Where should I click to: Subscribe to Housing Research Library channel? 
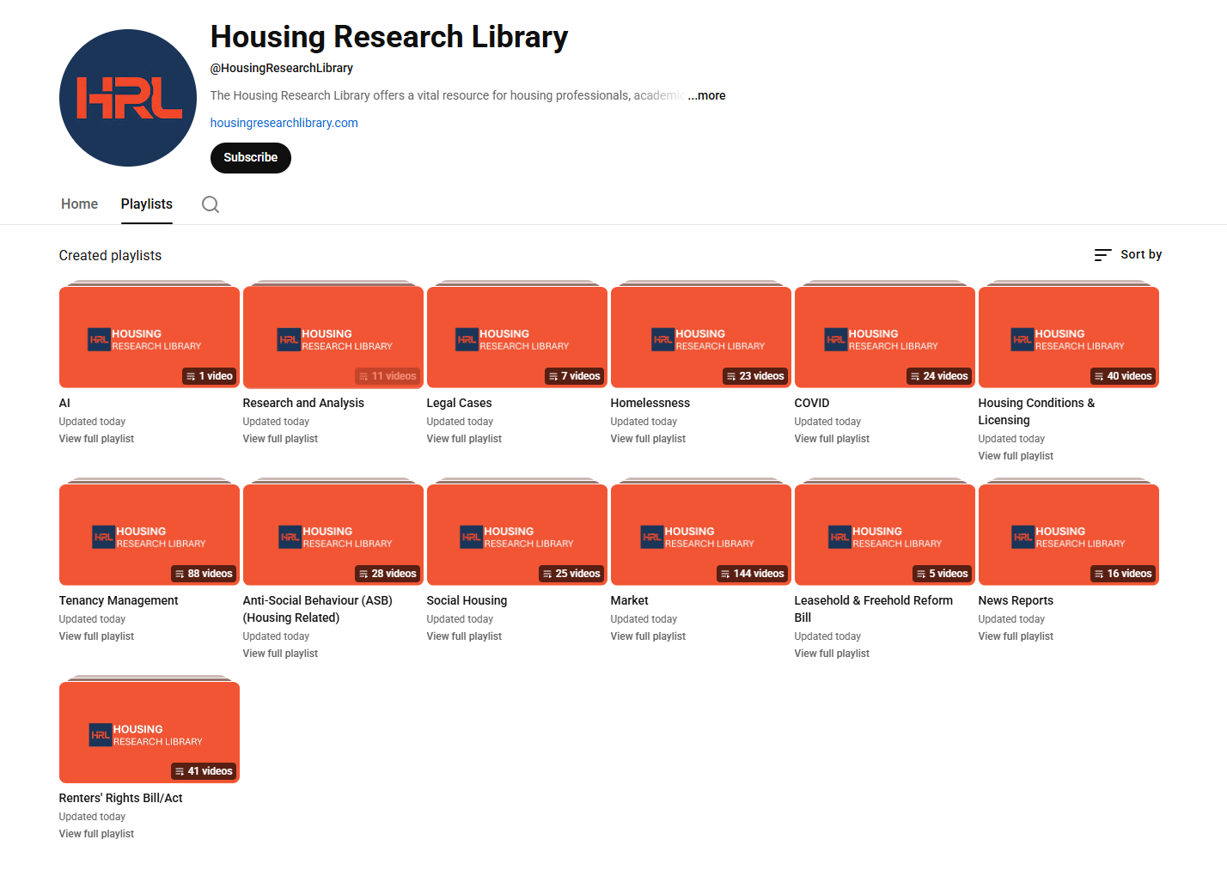coord(250,158)
